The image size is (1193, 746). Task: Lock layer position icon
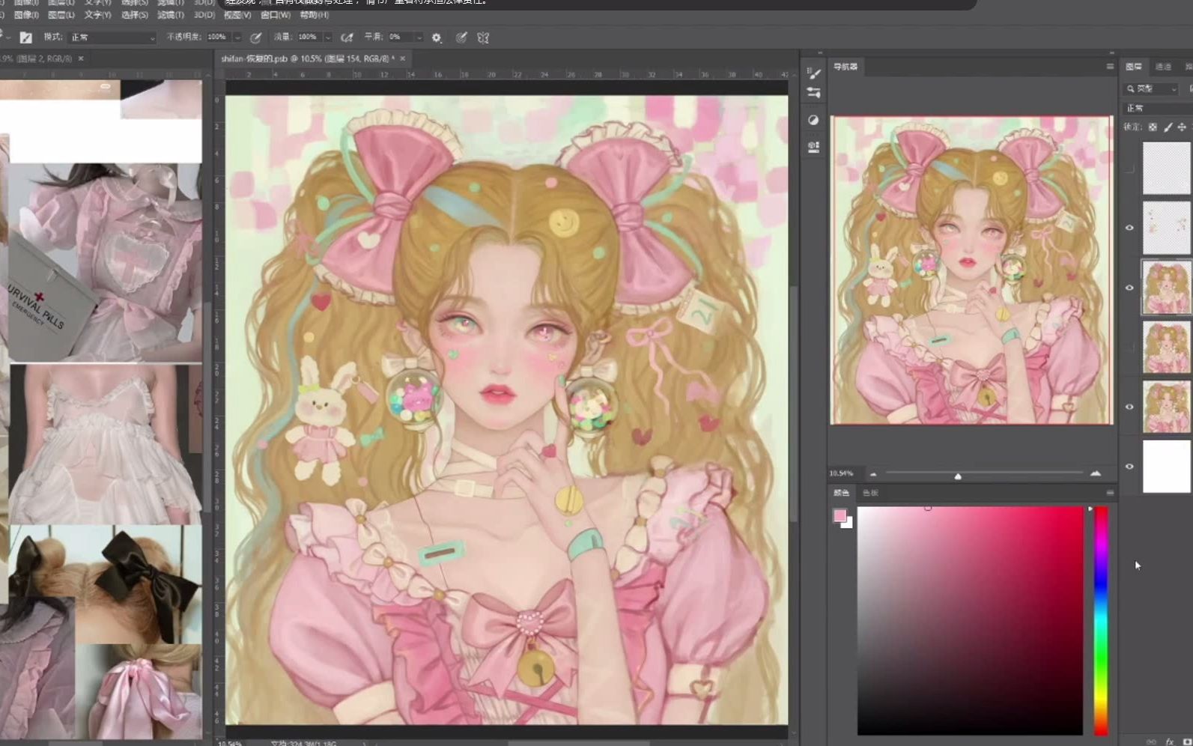(x=1182, y=127)
